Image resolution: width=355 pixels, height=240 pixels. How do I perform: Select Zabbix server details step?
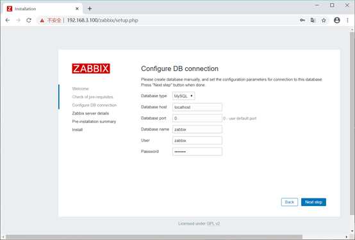[90, 113]
